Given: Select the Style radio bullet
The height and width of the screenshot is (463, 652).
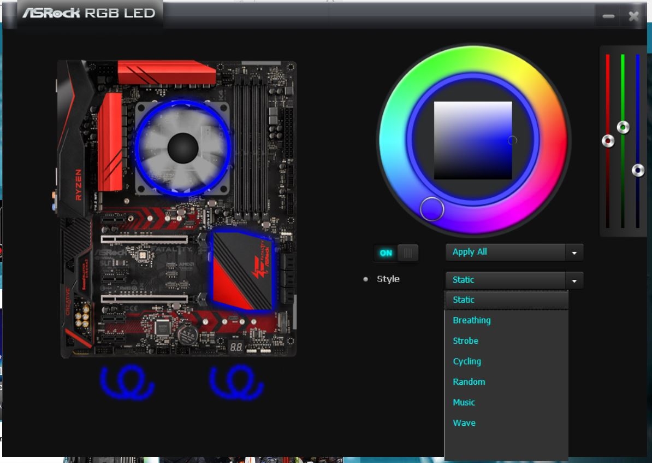Looking at the screenshot, I should [366, 279].
